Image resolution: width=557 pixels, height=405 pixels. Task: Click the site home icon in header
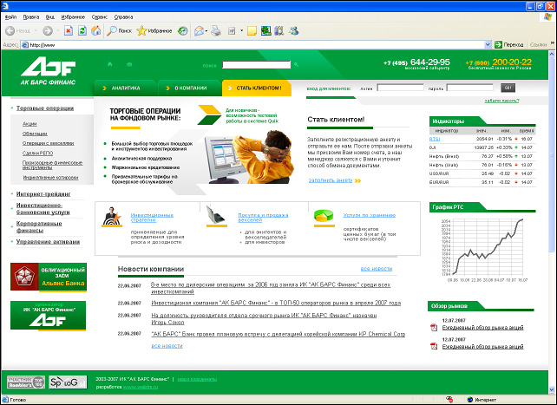pos(108,64)
